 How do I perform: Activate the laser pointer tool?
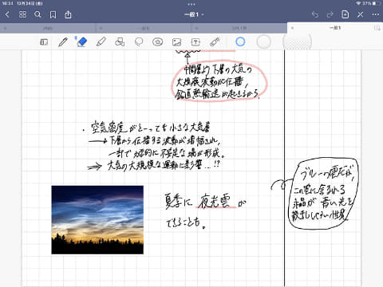[x=215, y=42]
